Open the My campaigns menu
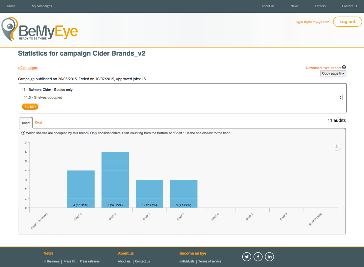Image resolution: width=364 pixels, height=267 pixels. point(41,6)
